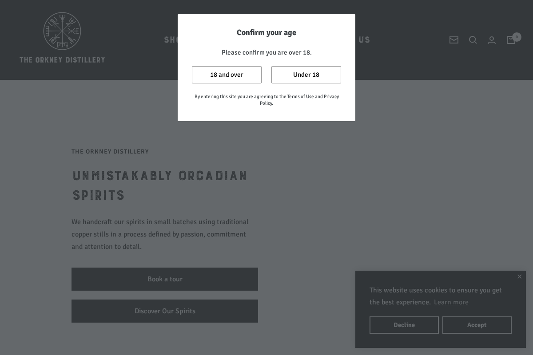
Task: Click the Unmistakably Orcadian Spirits heading
Action: [160, 185]
